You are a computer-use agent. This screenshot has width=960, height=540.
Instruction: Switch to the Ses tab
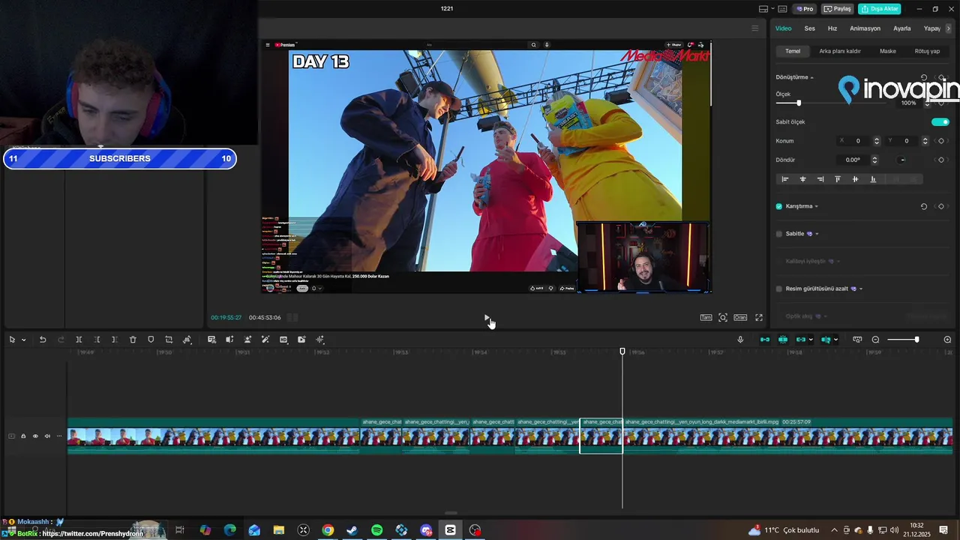click(810, 28)
